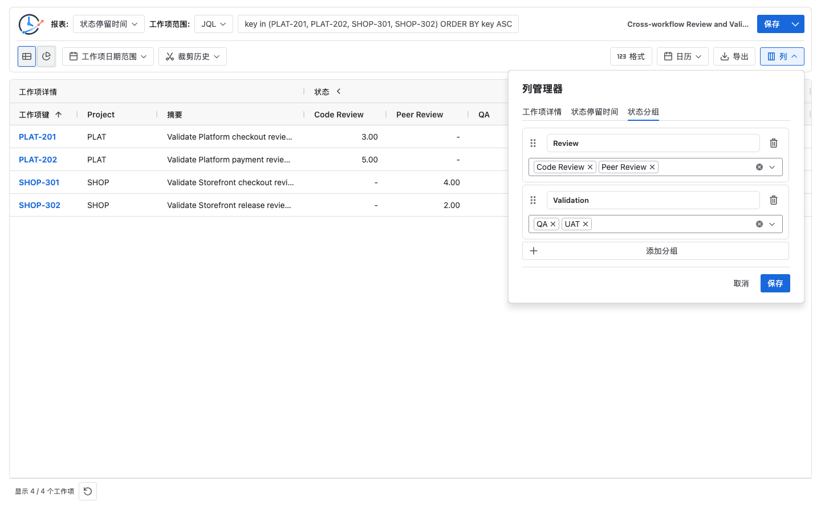
Task: Click 取消 in column manager
Action: [741, 283]
